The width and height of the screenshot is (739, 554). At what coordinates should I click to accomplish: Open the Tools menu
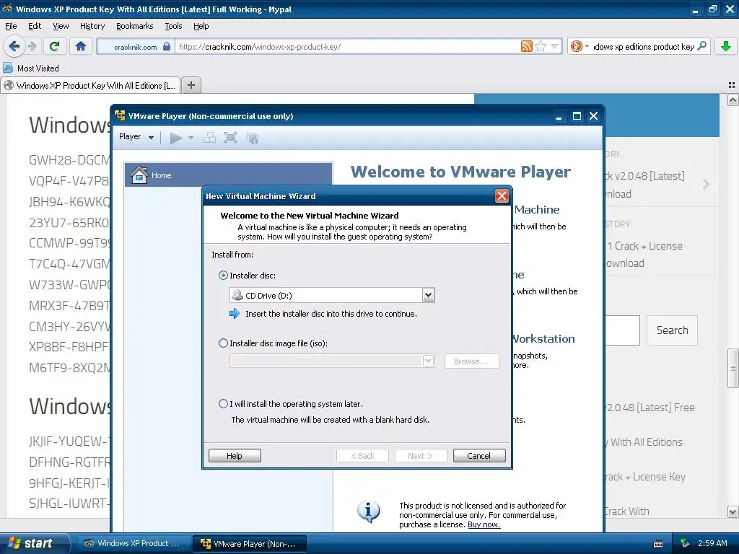pos(173,26)
